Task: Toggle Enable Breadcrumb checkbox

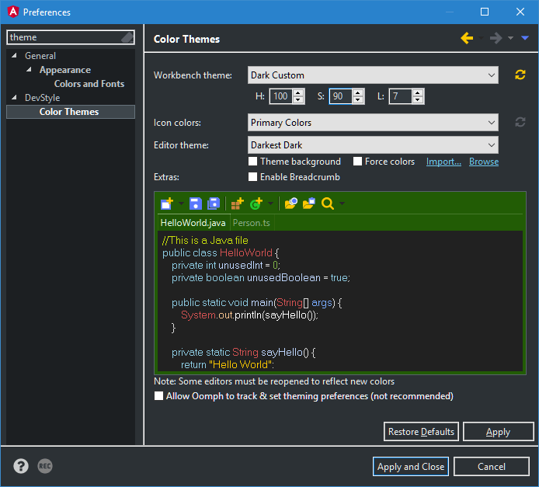Action: pyautogui.click(x=253, y=177)
